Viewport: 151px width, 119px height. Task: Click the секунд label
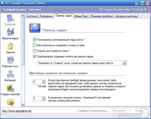tap(42, 86)
